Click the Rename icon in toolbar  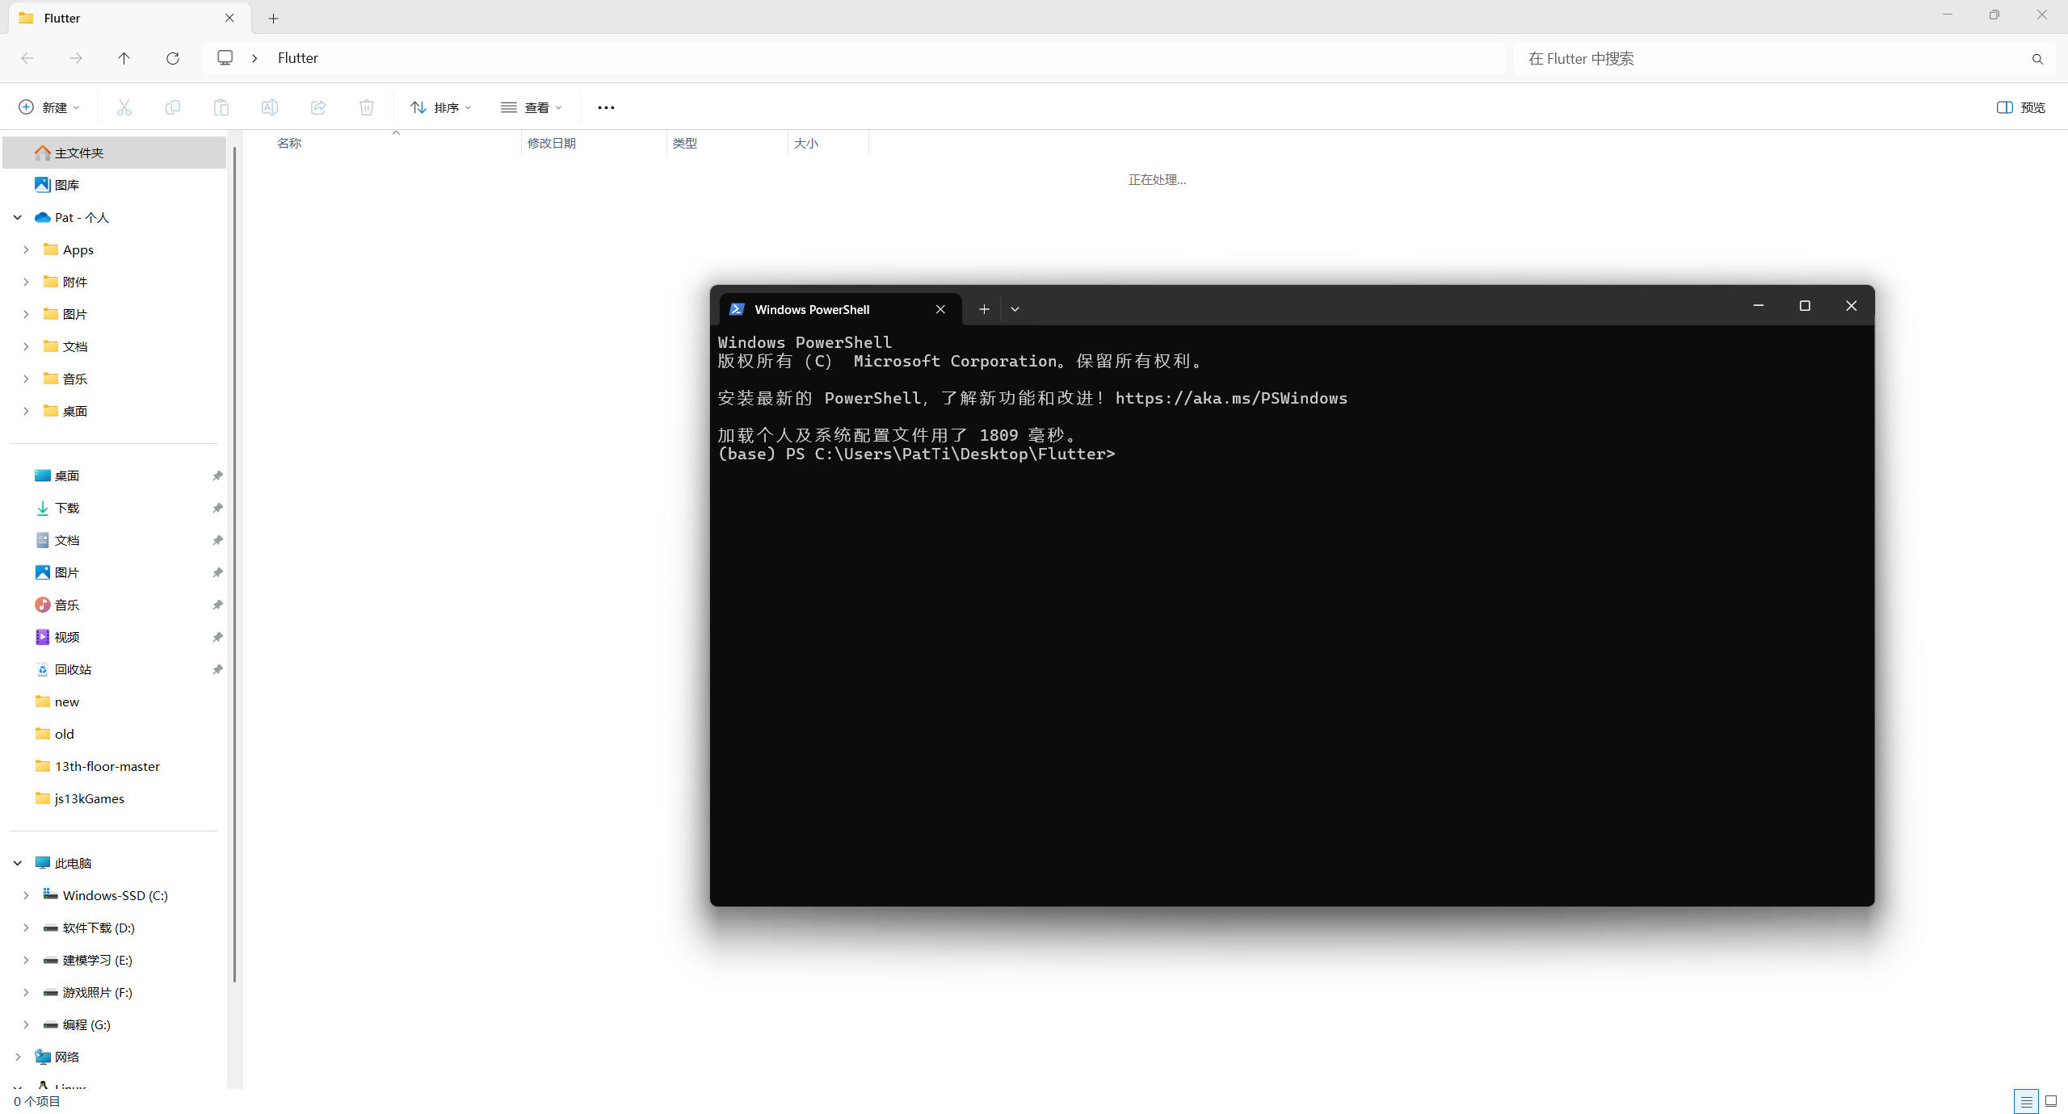[269, 107]
